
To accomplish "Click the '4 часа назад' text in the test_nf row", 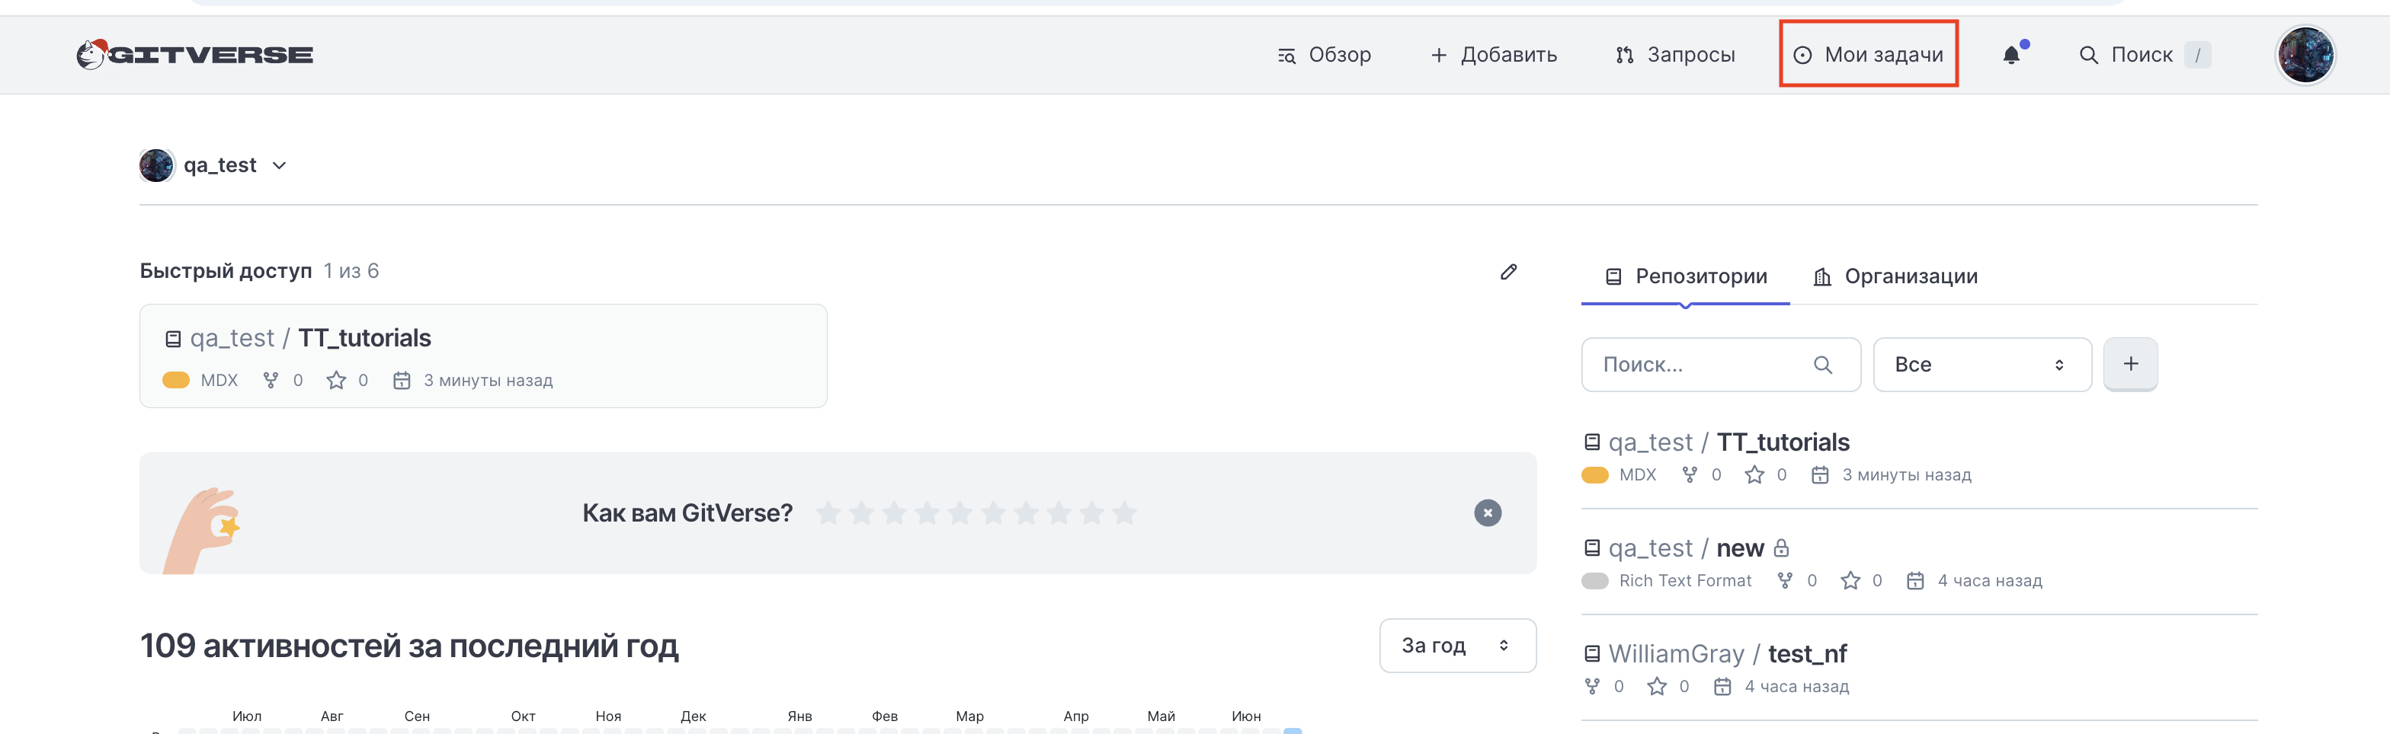I will pos(1796,686).
